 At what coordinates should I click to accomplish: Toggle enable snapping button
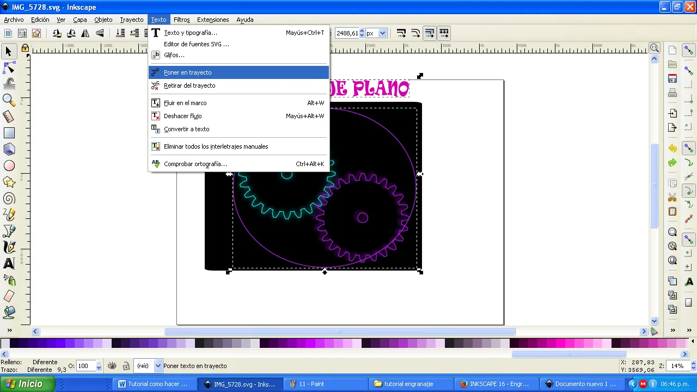click(689, 51)
